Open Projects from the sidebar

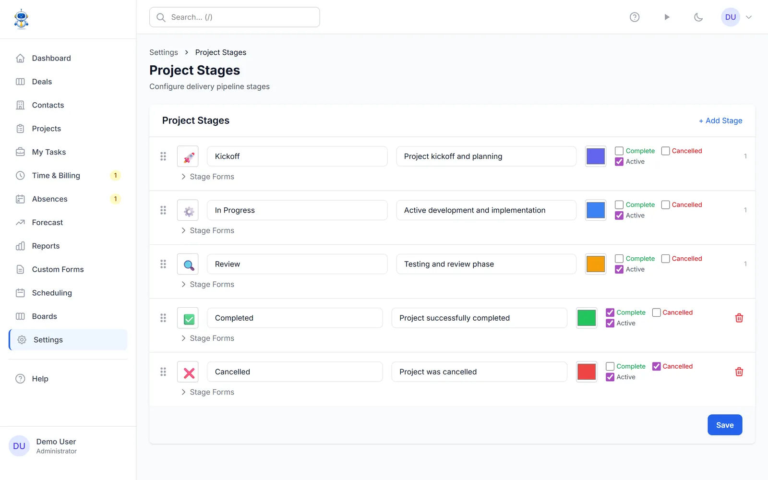[68, 129]
